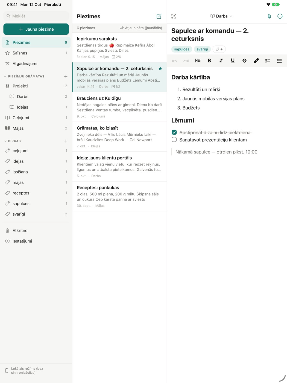Screen dimensions: 287x383
Task: Add new tag with plus beside Birkas
Action: click(66, 141)
